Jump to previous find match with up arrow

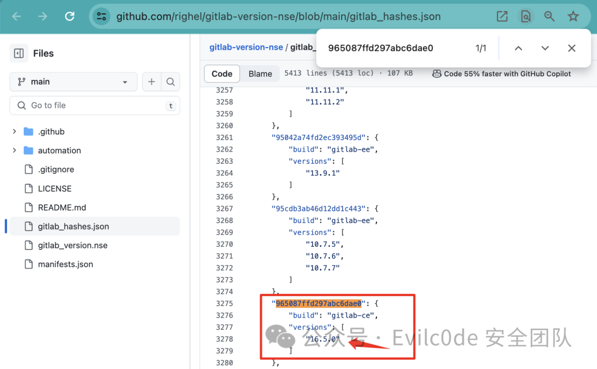[518, 48]
